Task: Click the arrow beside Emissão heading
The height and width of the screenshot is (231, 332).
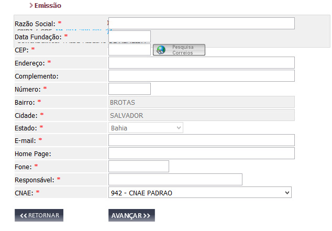Action: [31, 6]
